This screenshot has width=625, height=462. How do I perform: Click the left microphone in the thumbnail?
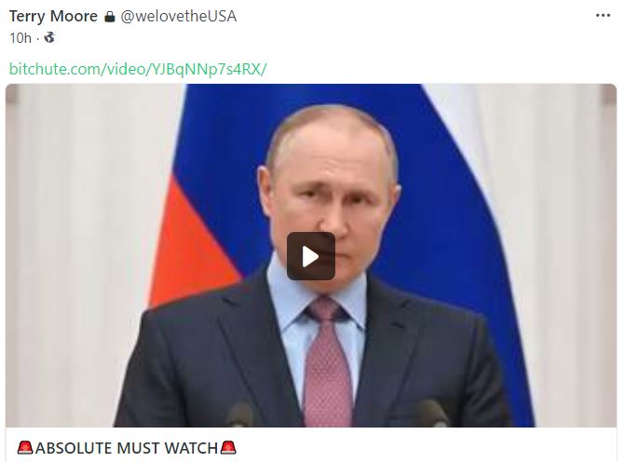240,414
